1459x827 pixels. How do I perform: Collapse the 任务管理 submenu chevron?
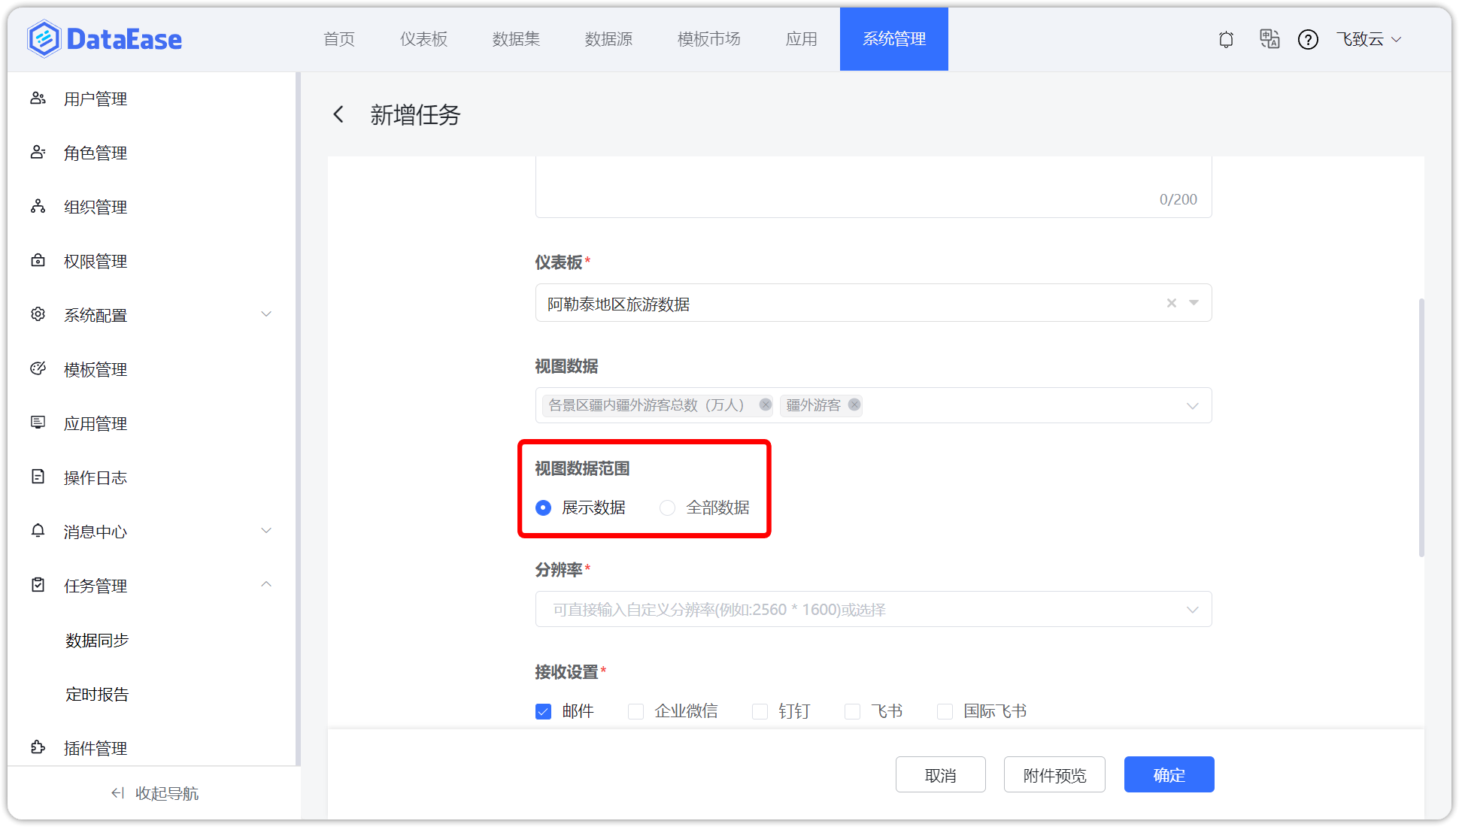click(x=266, y=585)
